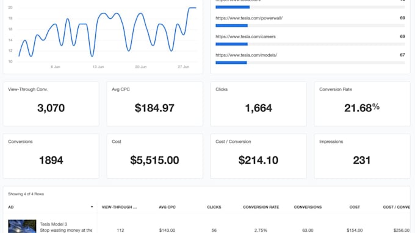Select the careers page progress bar
The width and height of the screenshot is (415, 233).
[x=310, y=44]
